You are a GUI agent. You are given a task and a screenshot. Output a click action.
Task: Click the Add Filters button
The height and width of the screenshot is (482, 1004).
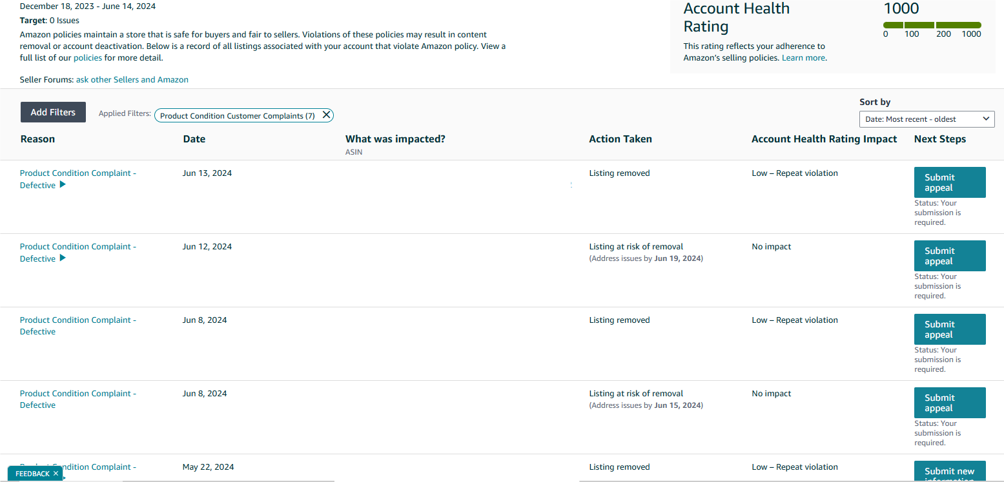click(x=53, y=112)
